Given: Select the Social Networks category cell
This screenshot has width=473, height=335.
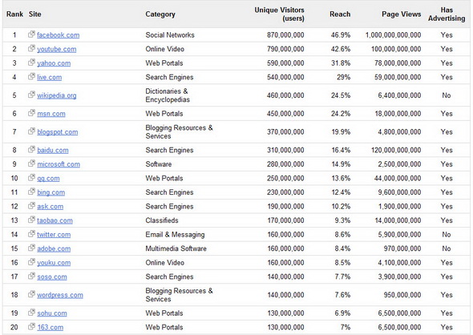Looking at the screenshot, I should tap(170, 35).
